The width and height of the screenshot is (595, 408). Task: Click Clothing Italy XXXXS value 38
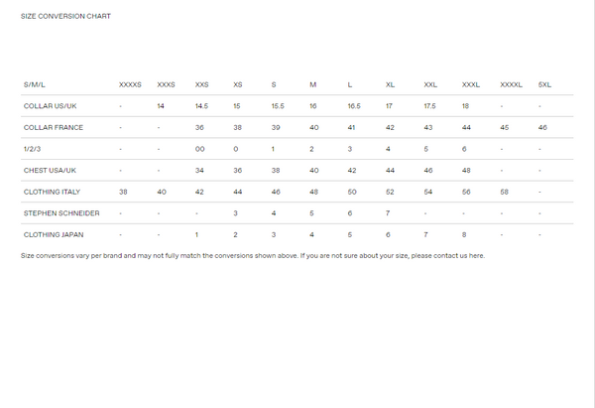tap(123, 191)
